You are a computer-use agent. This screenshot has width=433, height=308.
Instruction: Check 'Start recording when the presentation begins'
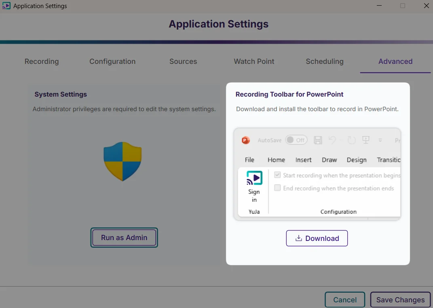pos(277,175)
